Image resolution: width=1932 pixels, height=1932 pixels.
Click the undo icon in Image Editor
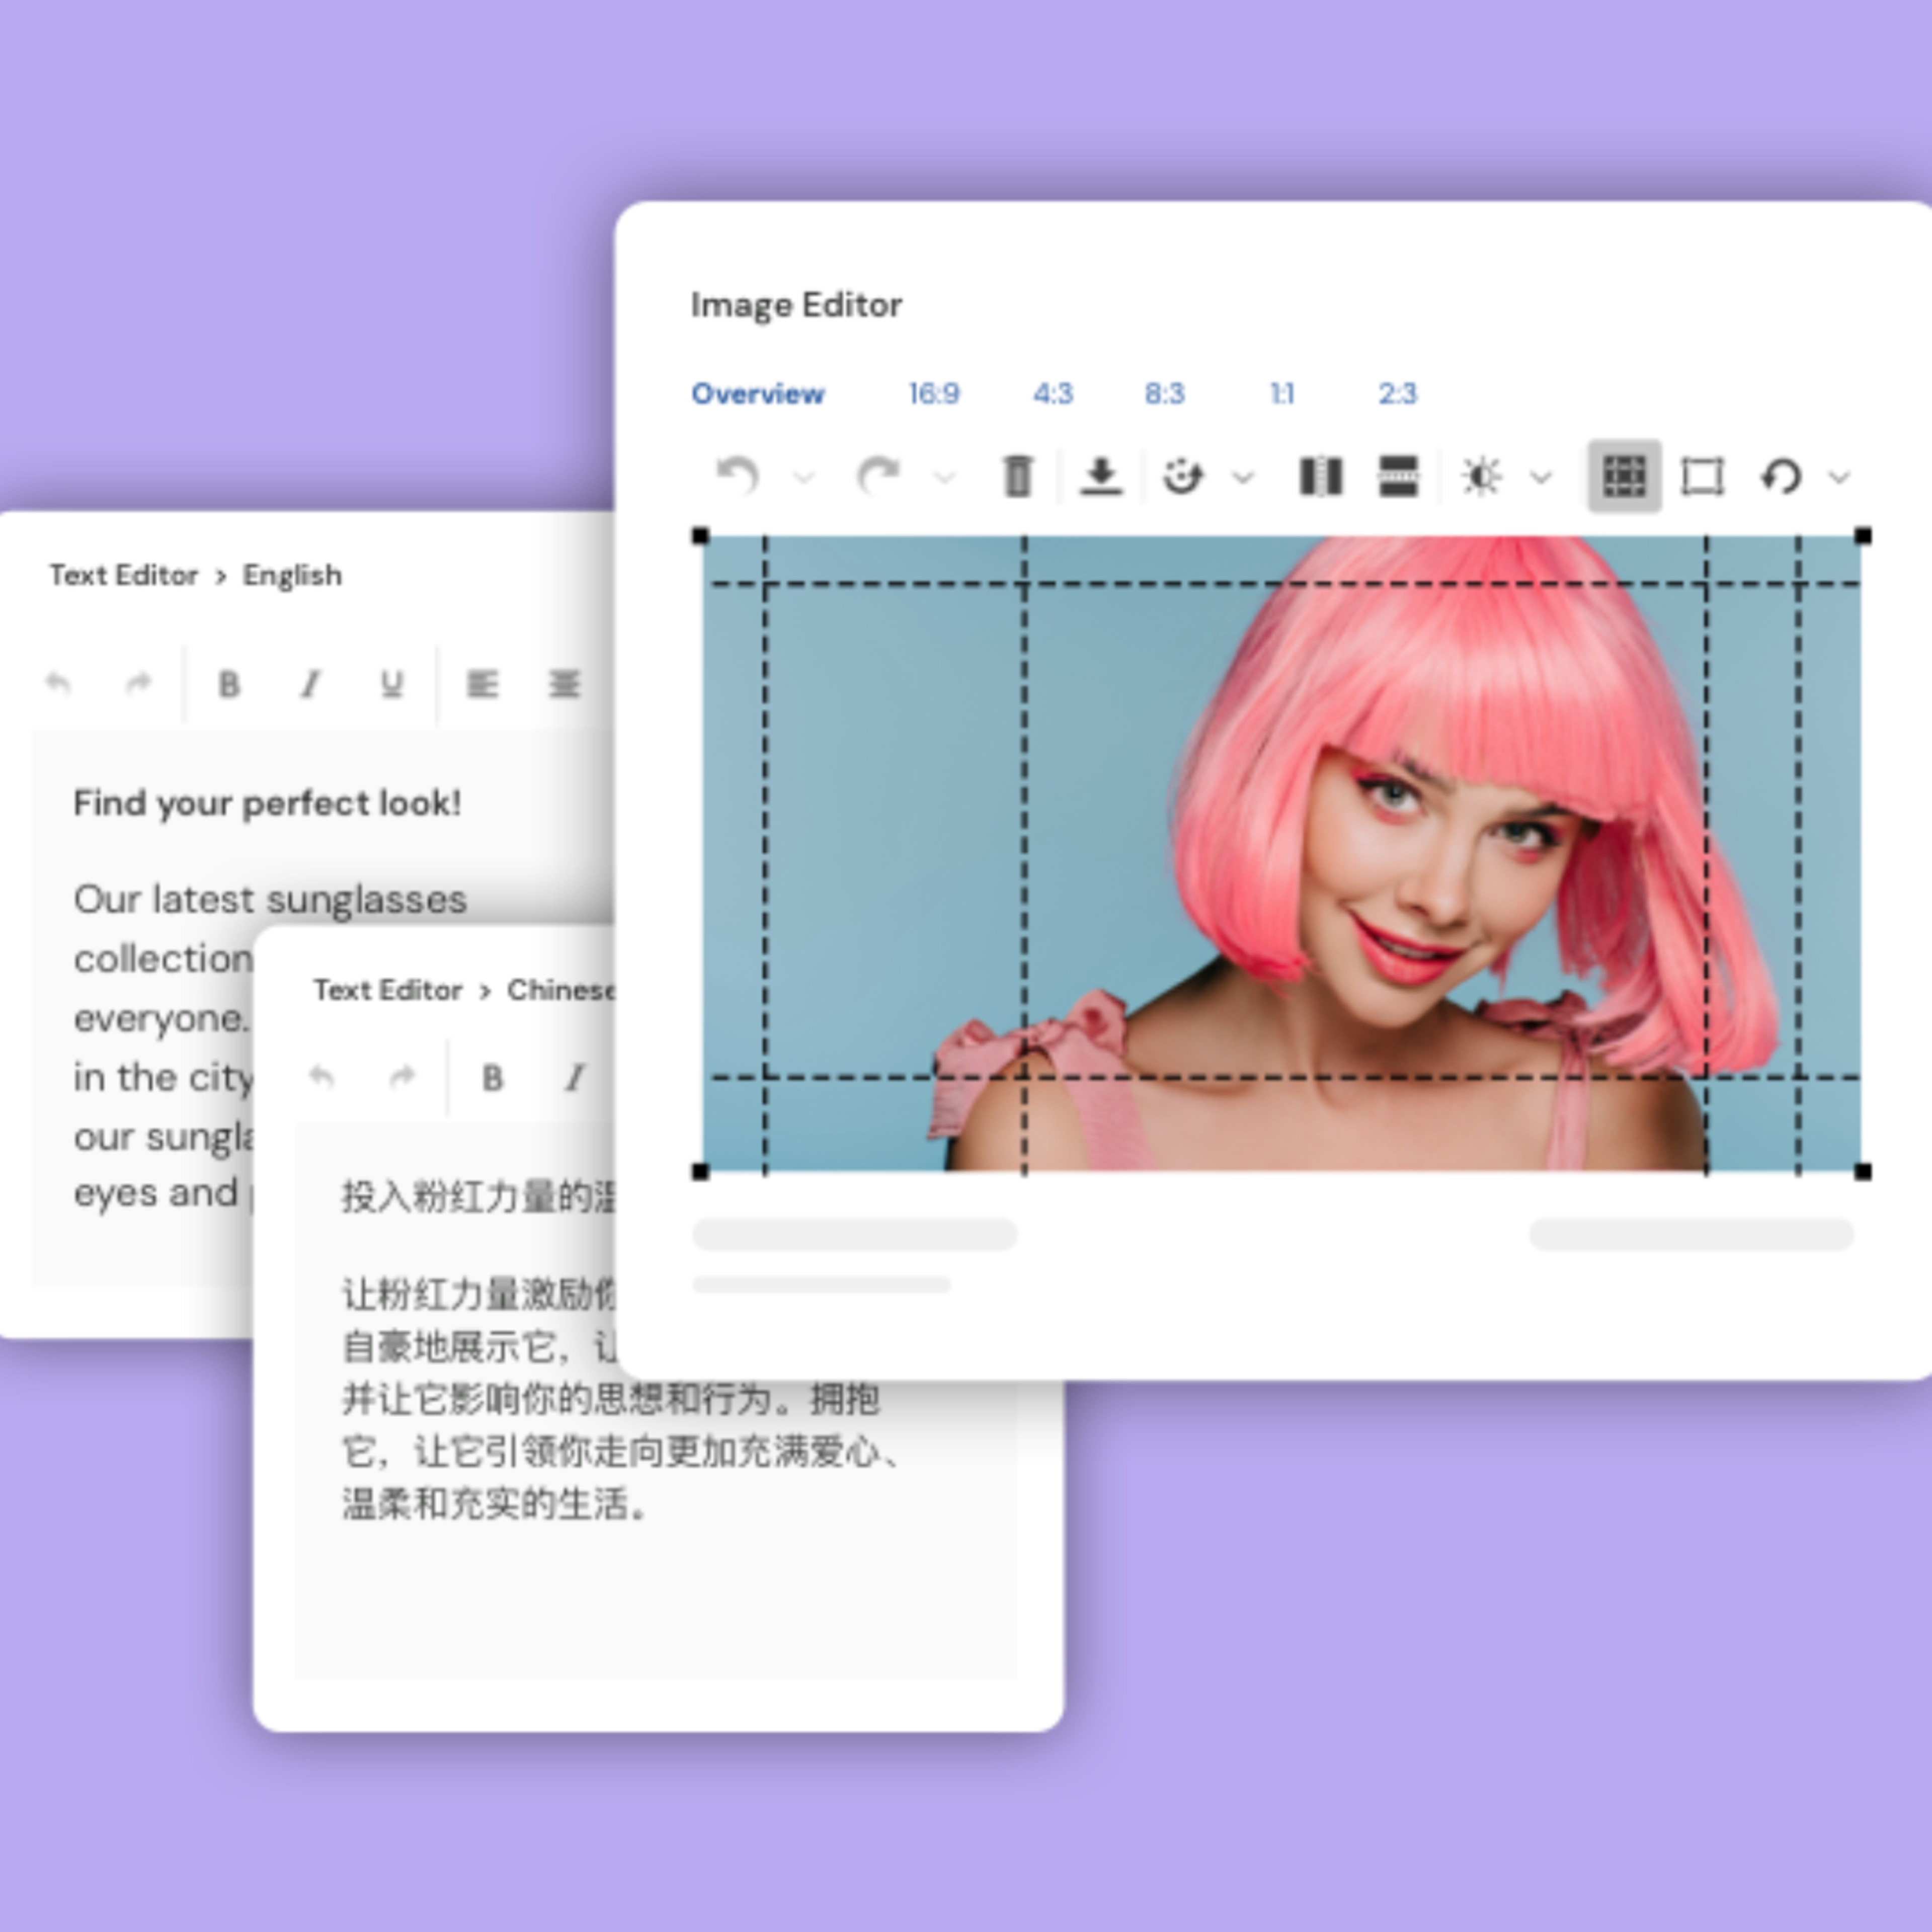[x=738, y=476]
